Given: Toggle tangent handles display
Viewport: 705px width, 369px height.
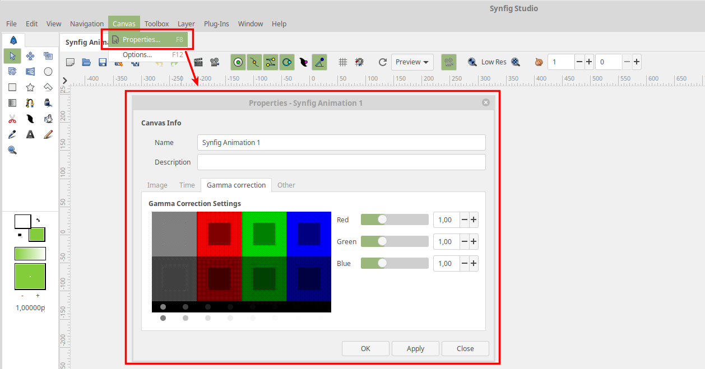Looking at the screenshot, I should [x=271, y=62].
